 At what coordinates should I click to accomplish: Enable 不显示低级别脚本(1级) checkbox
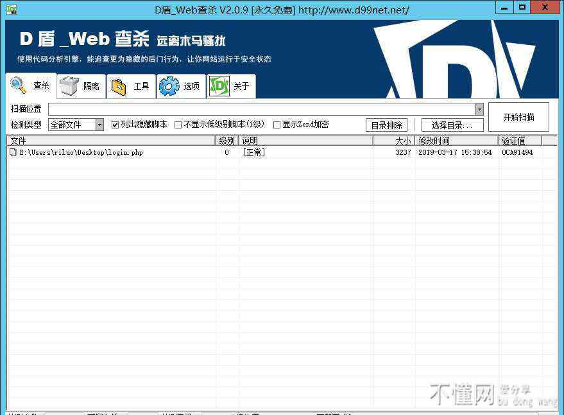pyautogui.click(x=178, y=125)
